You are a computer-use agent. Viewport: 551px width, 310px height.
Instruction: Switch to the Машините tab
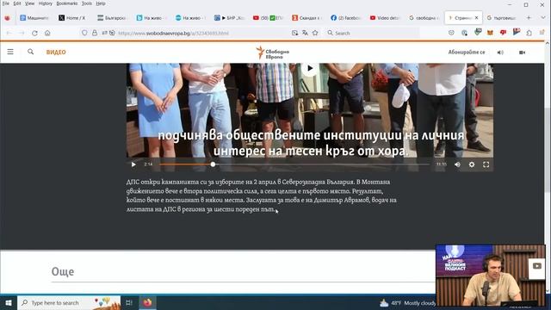point(34,17)
